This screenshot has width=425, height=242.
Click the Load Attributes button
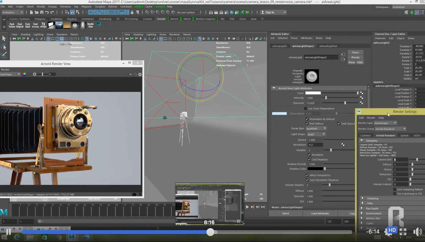pyautogui.click(x=320, y=213)
